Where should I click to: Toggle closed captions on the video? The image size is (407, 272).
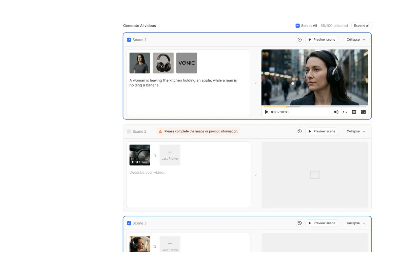pos(354,112)
